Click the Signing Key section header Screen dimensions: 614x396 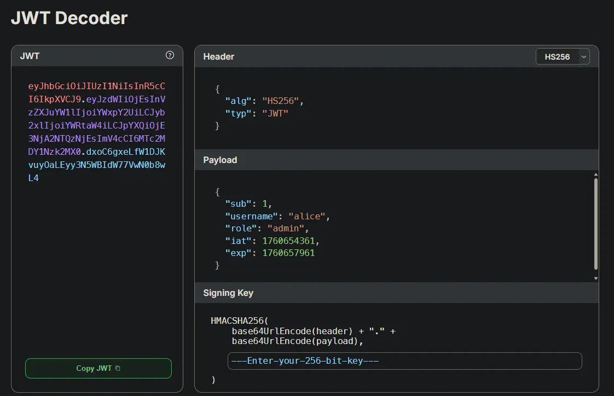[x=228, y=293]
